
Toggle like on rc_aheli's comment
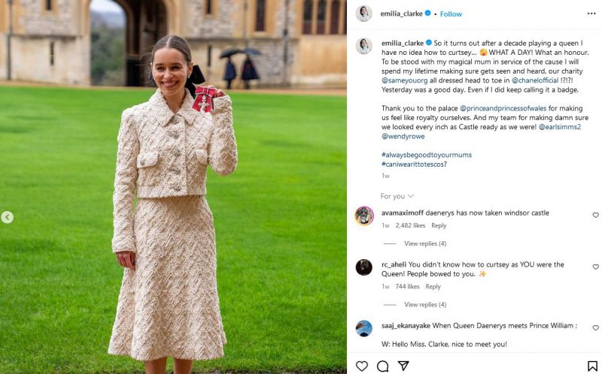595,267
